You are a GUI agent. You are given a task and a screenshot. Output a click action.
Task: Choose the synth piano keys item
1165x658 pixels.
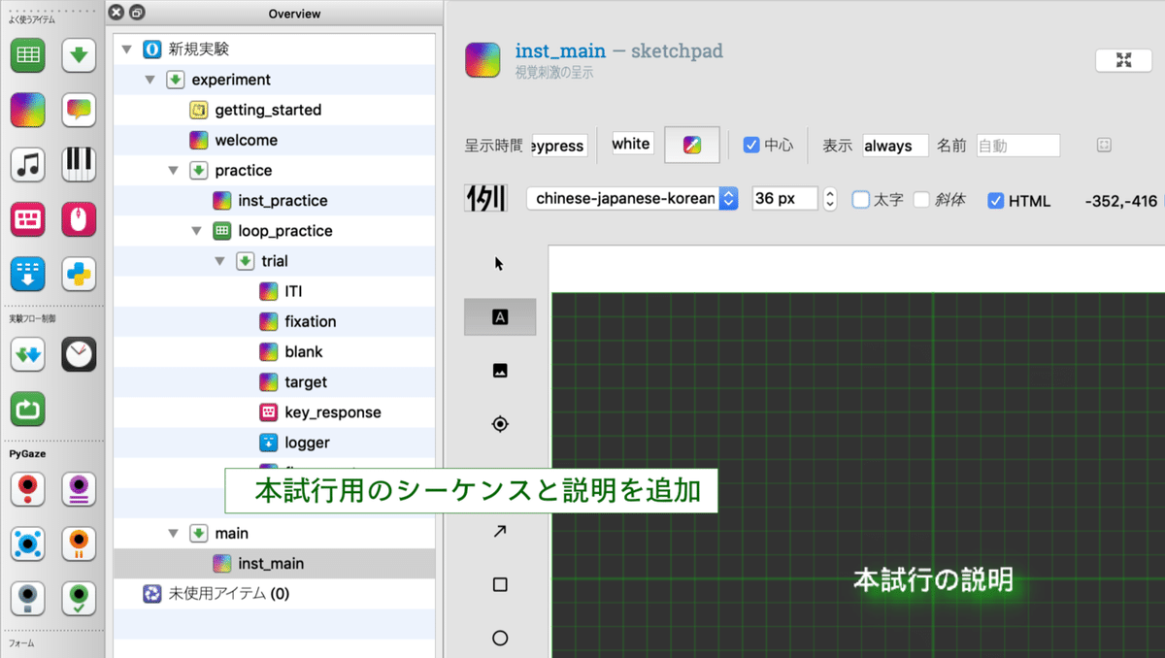point(79,165)
